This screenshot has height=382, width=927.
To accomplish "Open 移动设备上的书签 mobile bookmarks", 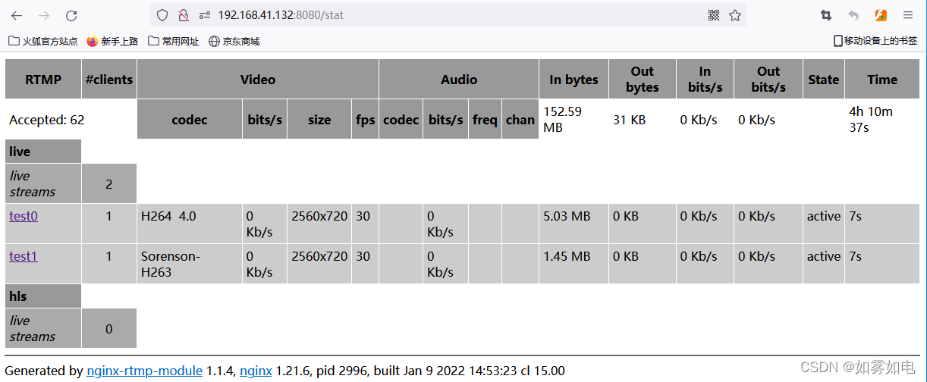I will pos(875,41).
